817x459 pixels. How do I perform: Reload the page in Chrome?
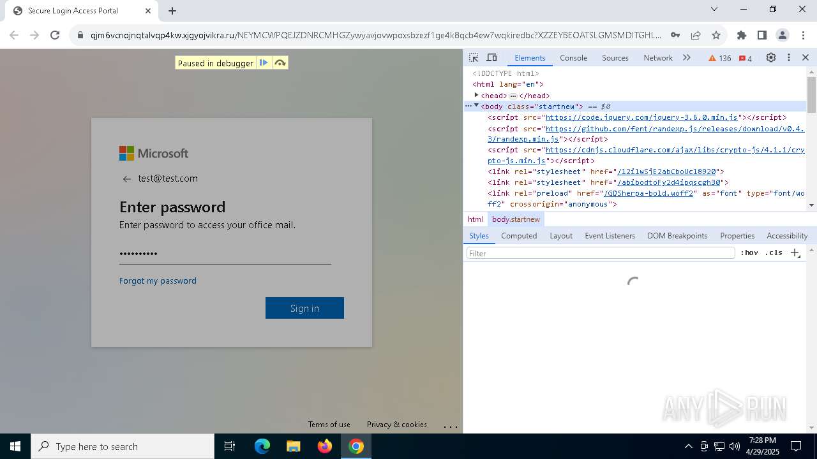click(x=55, y=35)
